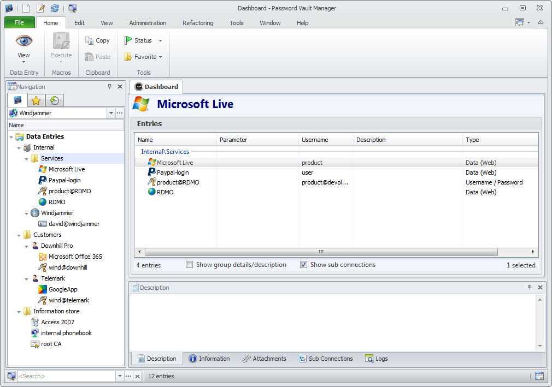552x387 pixels.
Task: Open the Status dropdown arrow
Action: [x=160, y=40]
